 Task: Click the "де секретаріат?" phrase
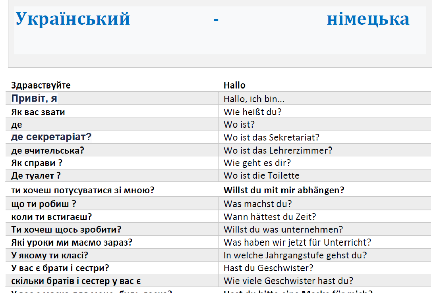coord(51,137)
